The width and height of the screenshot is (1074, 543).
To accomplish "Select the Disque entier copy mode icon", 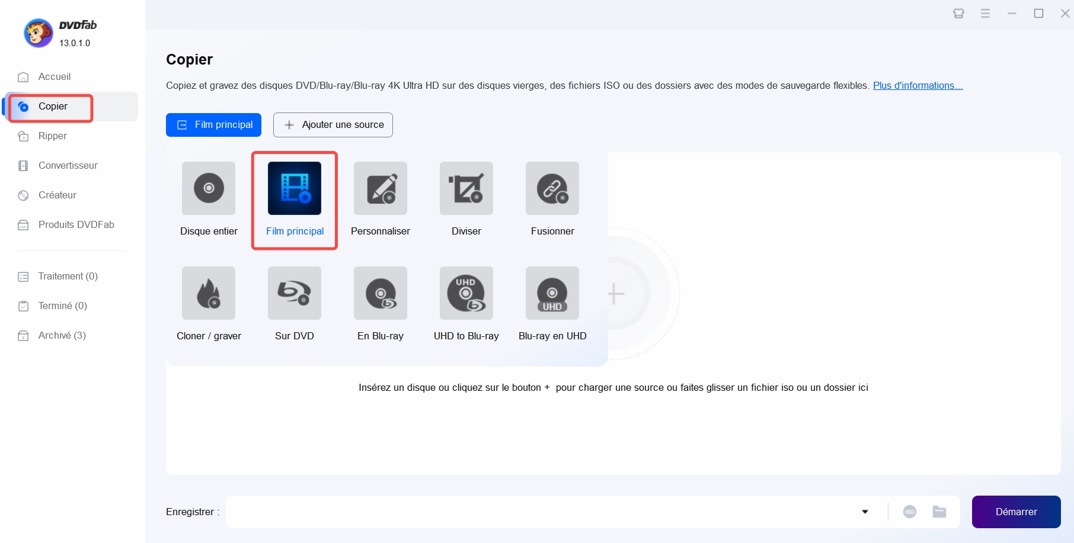I will click(x=209, y=188).
